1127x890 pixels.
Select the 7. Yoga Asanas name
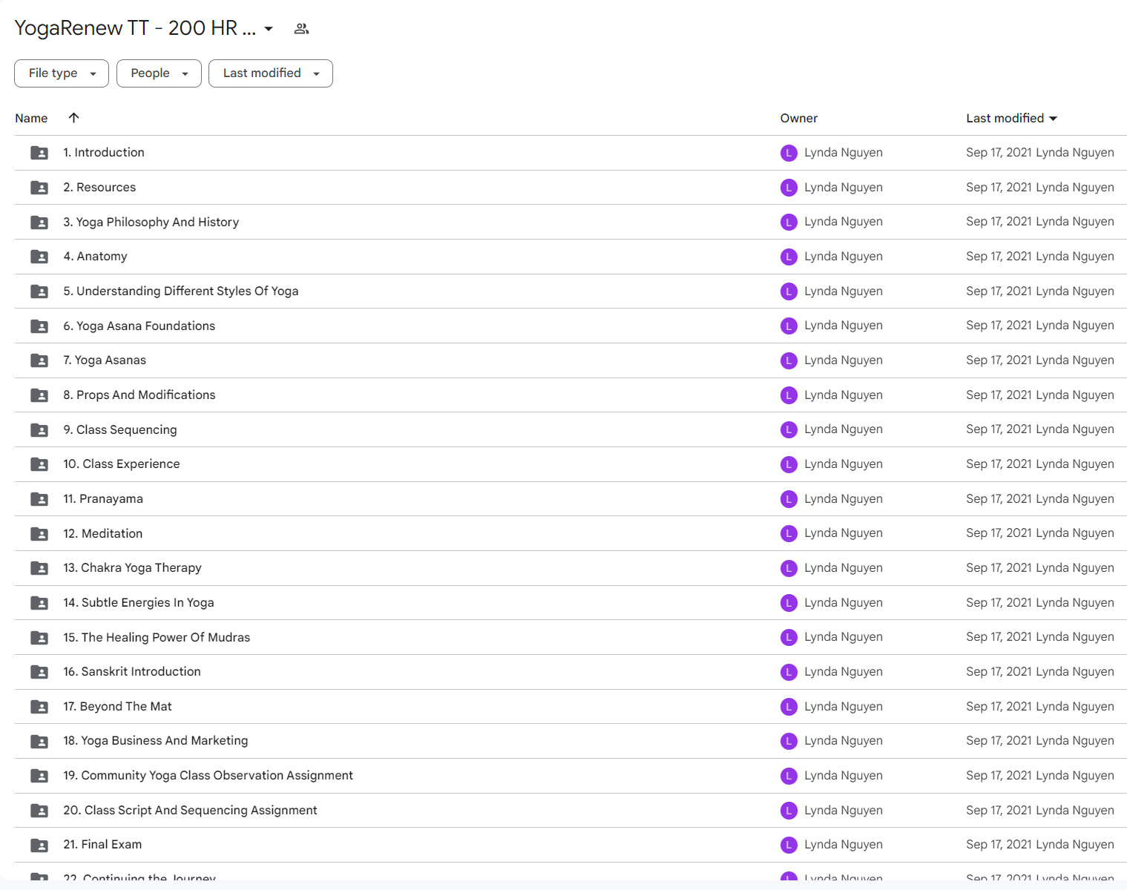pyautogui.click(x=105, y=360)
